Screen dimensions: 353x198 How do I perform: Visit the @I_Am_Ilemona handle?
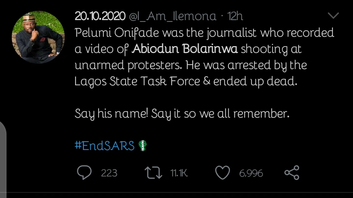(x=172, y=16)
